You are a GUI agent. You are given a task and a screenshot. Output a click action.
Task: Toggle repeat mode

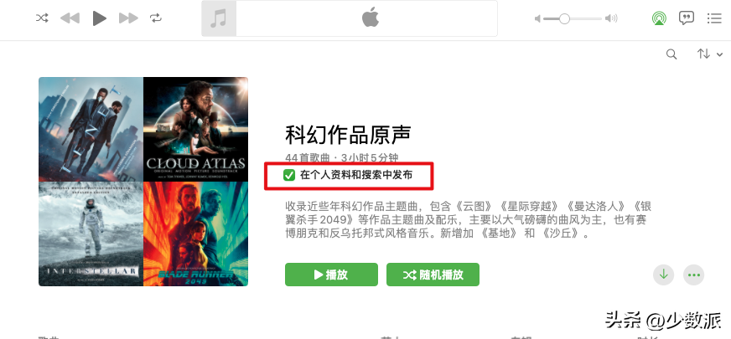pos(155,18)
